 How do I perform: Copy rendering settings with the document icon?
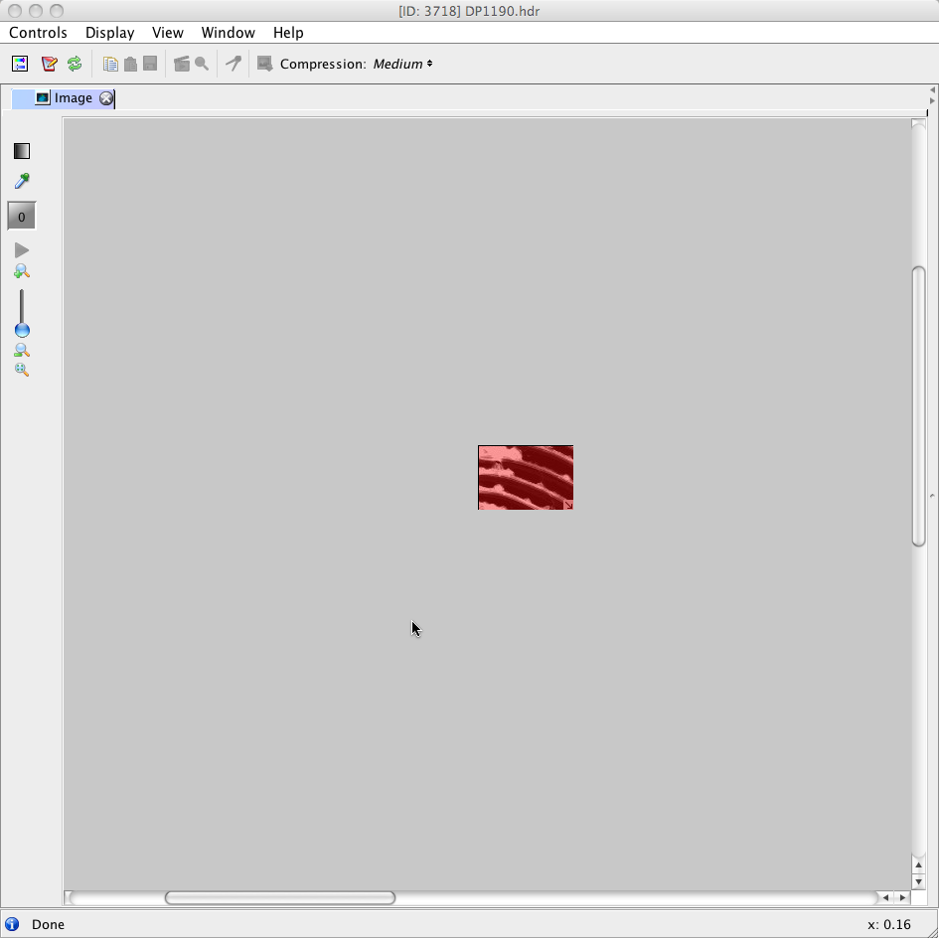(110, 64)
